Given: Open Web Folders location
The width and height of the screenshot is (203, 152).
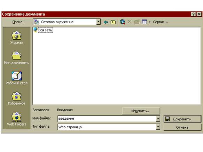Looking at the screenshot, I should click(17, 119).
